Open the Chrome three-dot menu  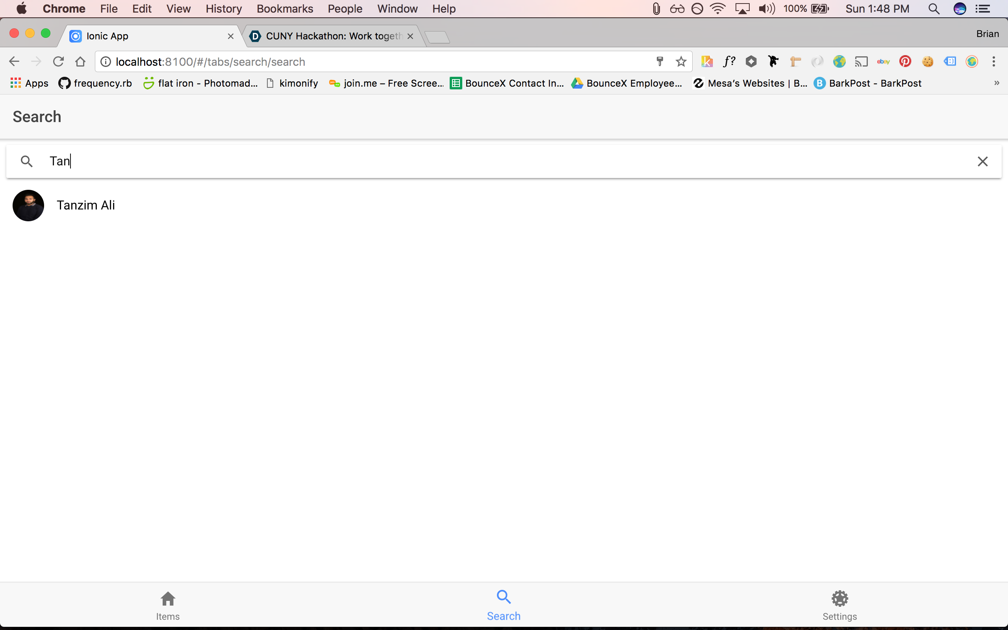[x=994, y=62]
